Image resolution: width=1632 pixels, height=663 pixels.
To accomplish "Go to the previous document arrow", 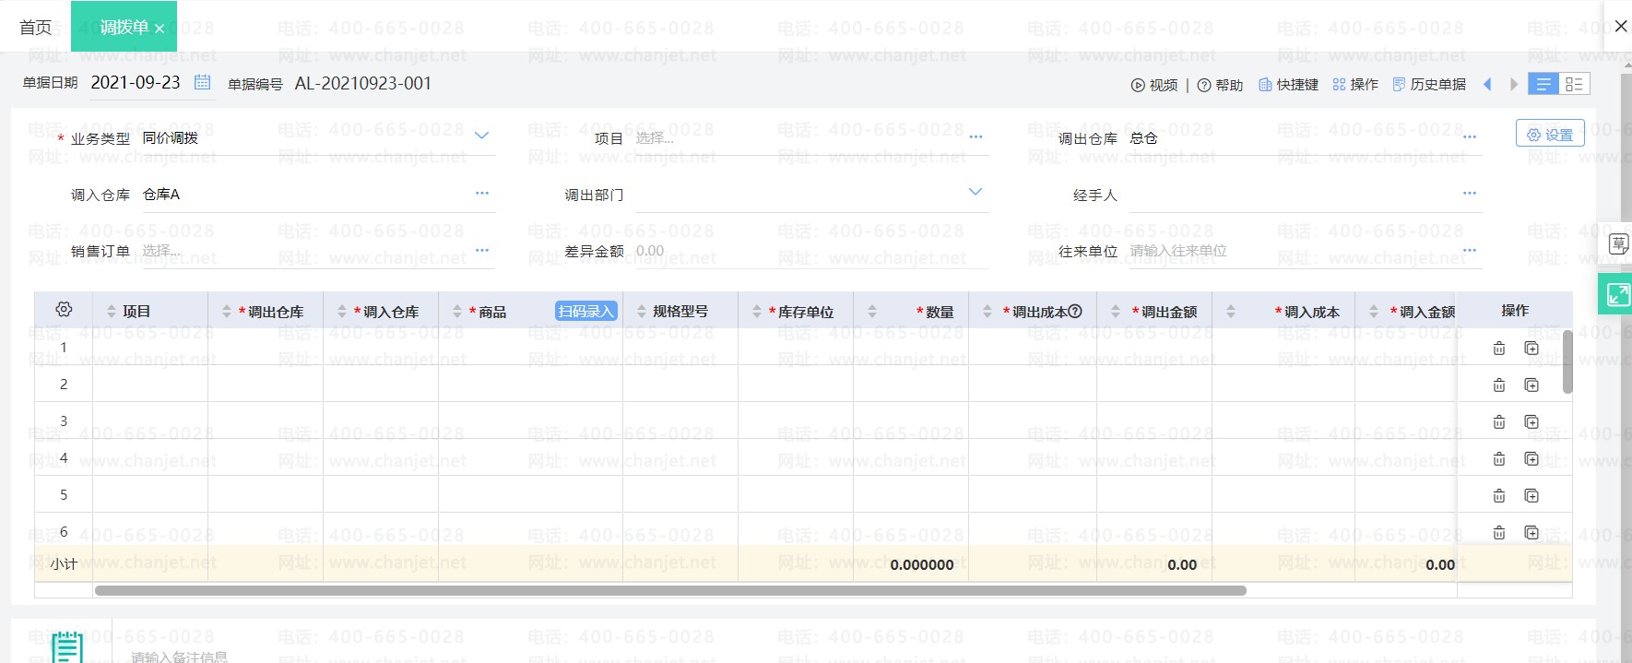I will 1487,84.
